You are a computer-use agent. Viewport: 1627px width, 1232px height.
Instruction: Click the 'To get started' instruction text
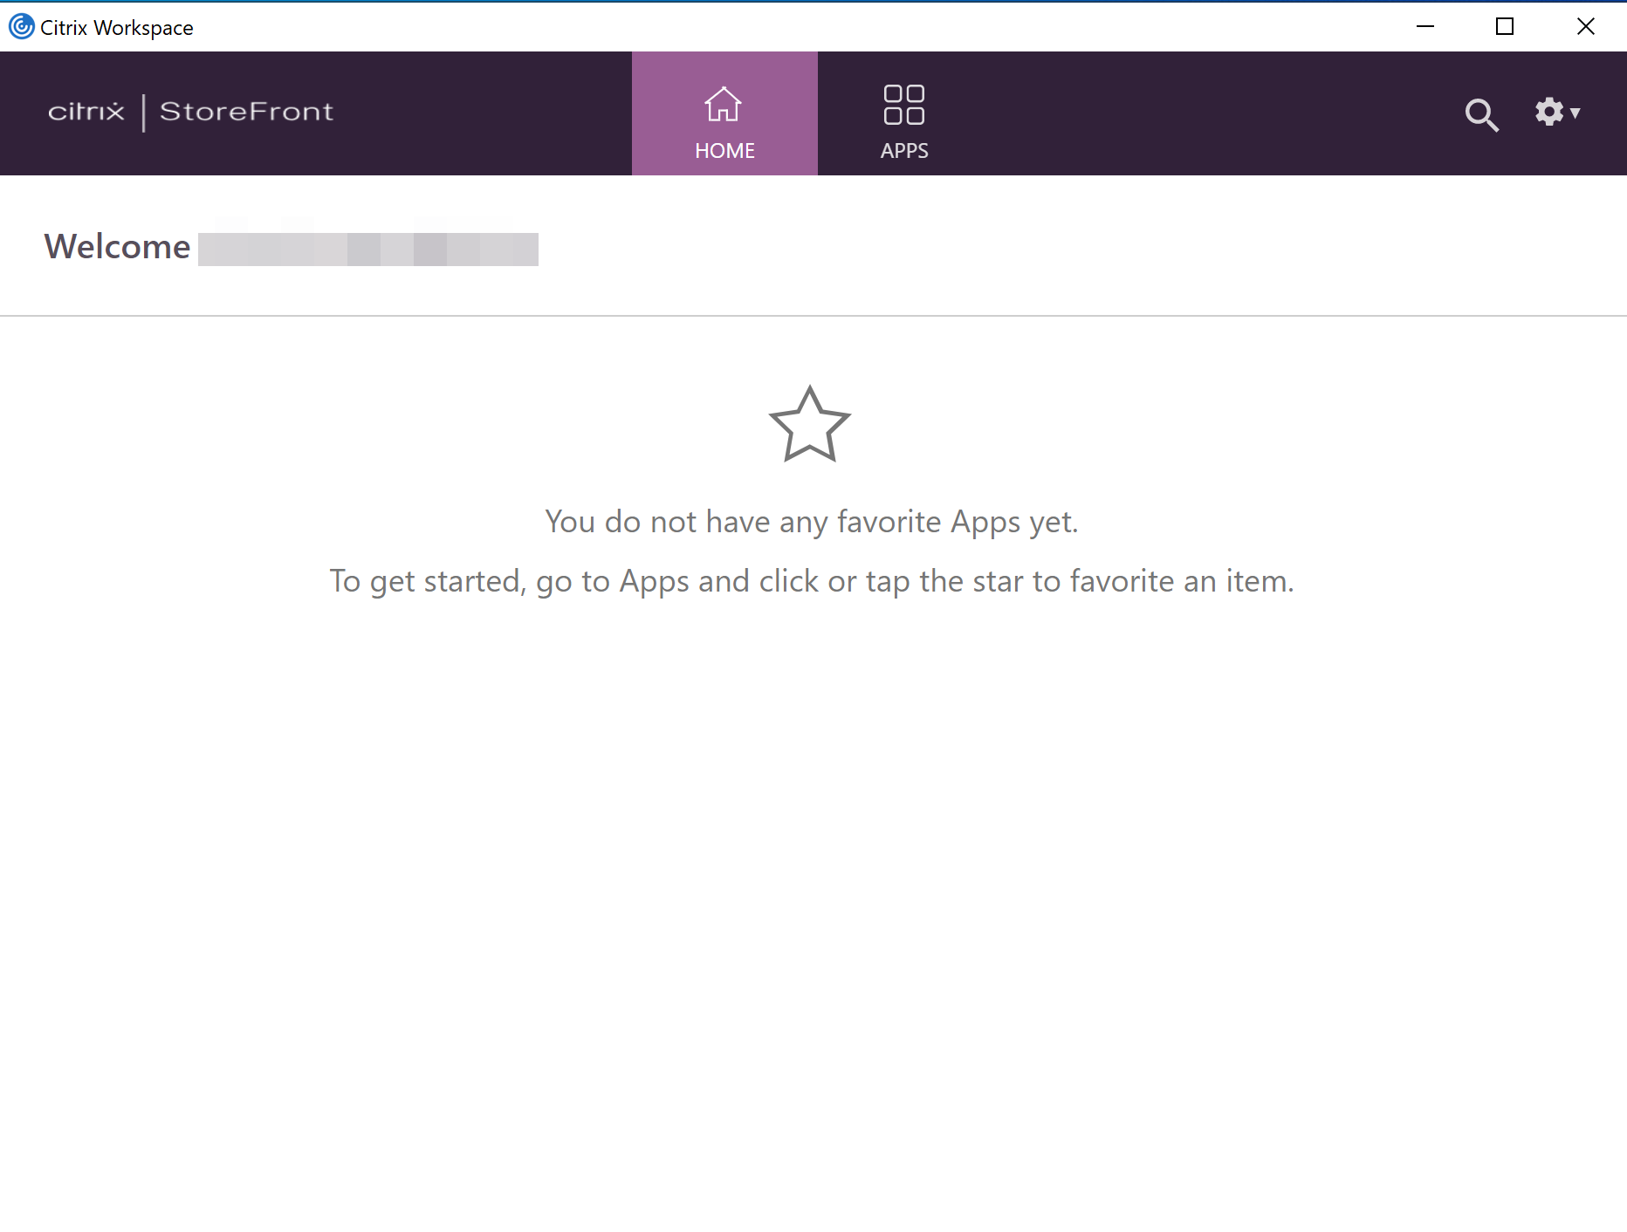[812, 581]
